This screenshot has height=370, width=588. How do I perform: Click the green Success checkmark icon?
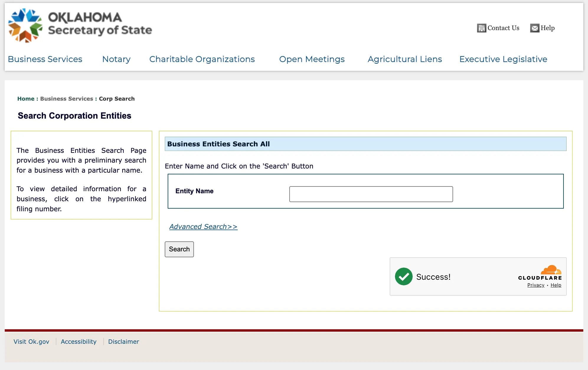pyautogui.click(x=404, y=276)
